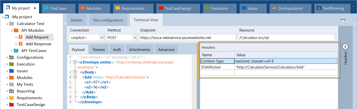Click the Configurations icon in project tree

click(x=12, y=57)
